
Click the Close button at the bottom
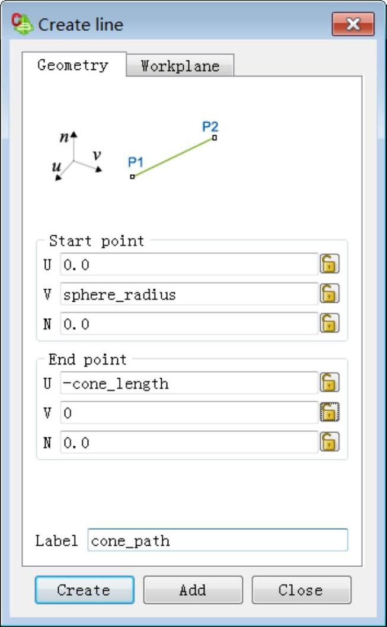[x=302, y=590]
